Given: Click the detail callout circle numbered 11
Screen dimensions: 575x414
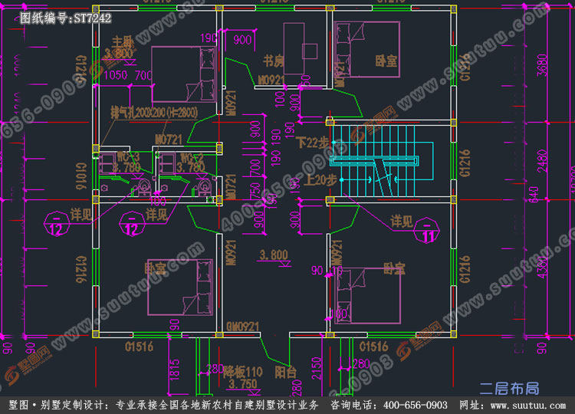Looking at the screenshot, I should pyautogui.click(x=426, y=230).
